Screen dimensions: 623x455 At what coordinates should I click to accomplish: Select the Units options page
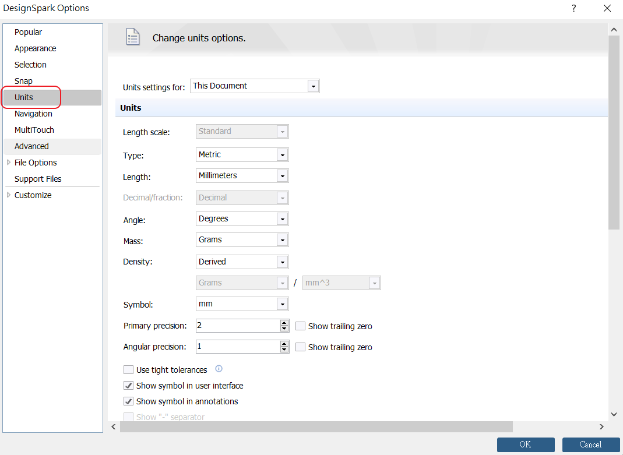click(52, 97)
